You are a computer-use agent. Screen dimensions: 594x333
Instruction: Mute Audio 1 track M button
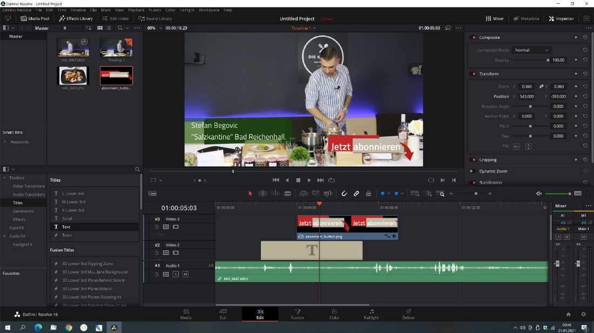(x=185, y=274)
